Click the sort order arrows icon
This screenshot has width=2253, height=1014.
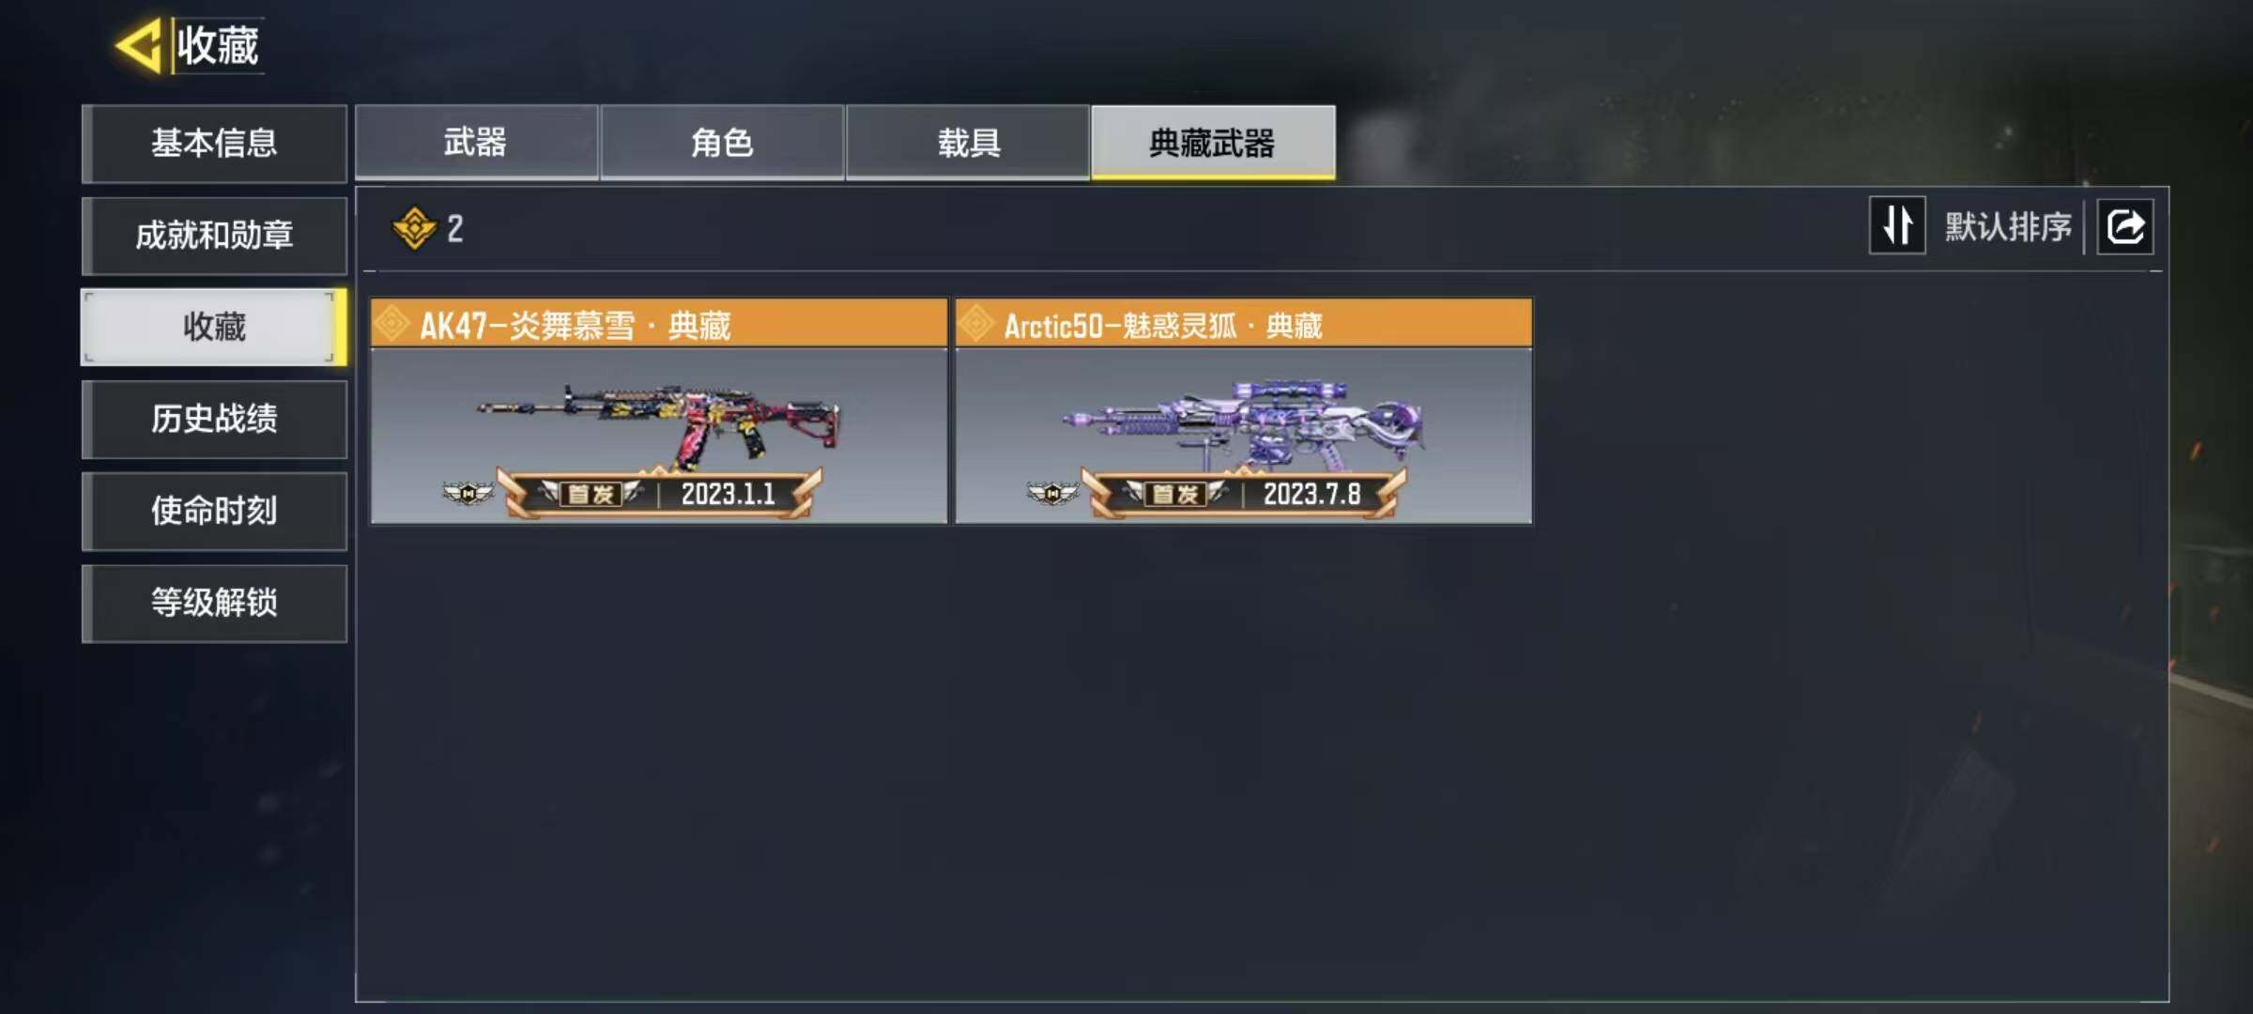[x=1897, y=225]
